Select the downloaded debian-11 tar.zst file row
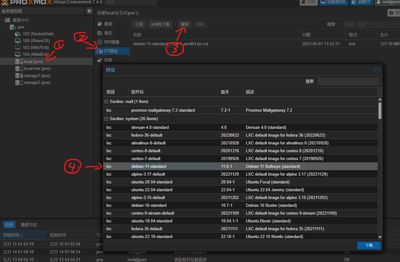This screenshot has width=400, height=262. (265, 44)
